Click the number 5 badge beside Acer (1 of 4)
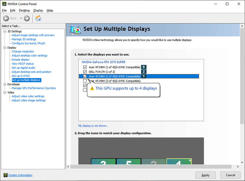 (144, 67)
